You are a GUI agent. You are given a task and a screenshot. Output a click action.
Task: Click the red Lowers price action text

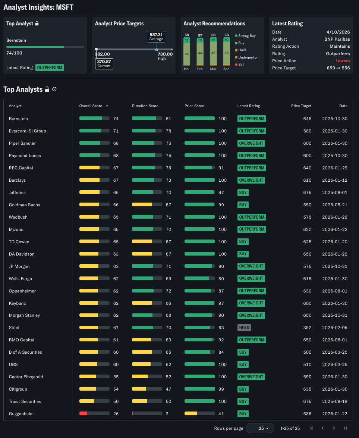343,61
